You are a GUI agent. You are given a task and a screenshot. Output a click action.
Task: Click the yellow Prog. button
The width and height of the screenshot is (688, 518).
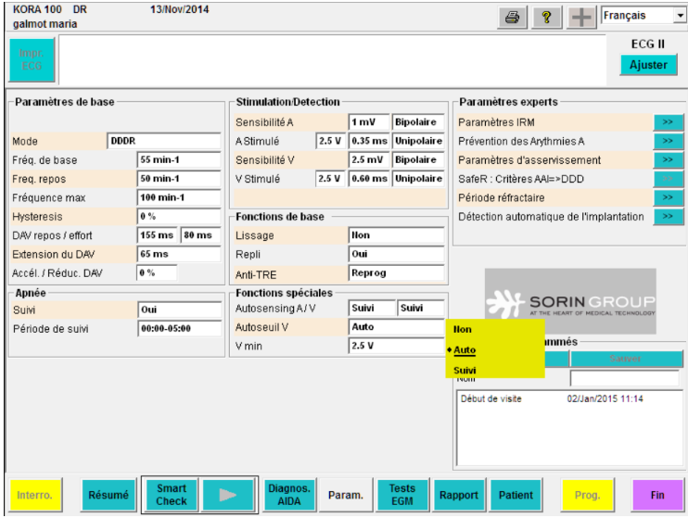point(588,495)
